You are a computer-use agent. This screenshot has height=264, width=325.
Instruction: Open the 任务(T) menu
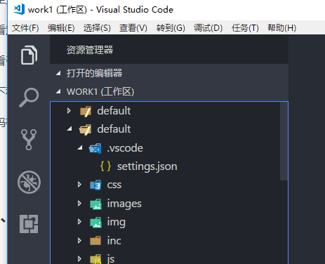click(245, 28)
